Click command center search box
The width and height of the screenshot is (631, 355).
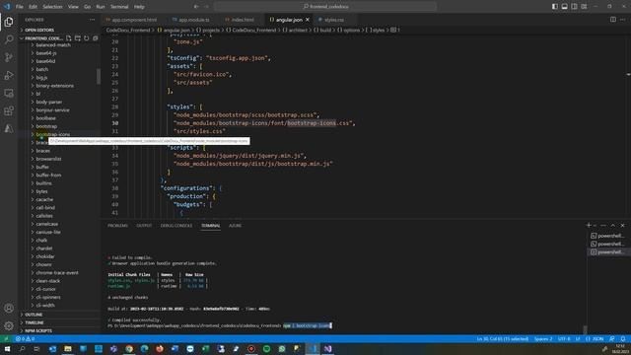coord(325,7)
